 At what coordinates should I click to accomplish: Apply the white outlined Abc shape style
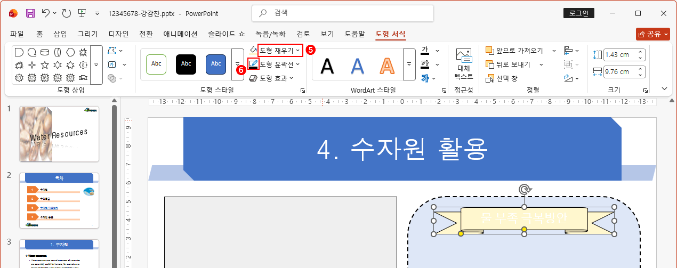156,63
